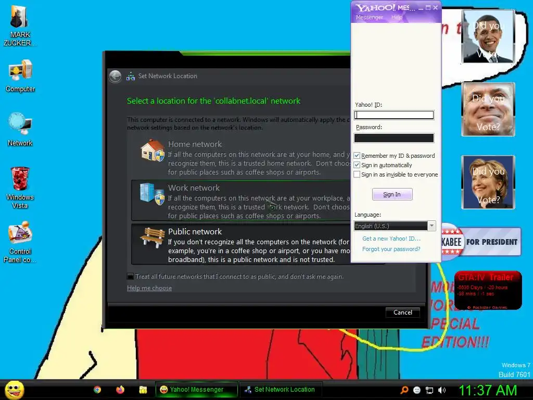Enable 'Sign in as invisible to everyone'
Image resolution: width=533 pixels, height=400 pixels.
point(357,174)
